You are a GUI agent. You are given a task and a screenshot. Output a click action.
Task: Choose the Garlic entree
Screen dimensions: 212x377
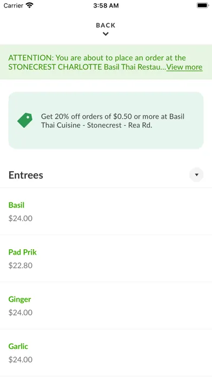pos(106,353)
